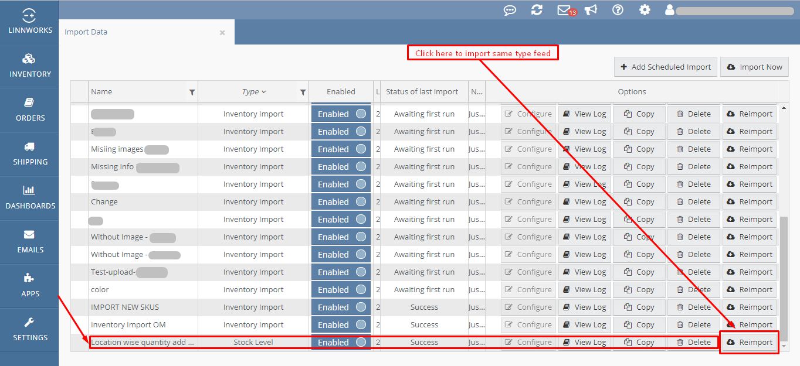
Task: Reimport the Change row feed
Action: [x=750, y=202]
